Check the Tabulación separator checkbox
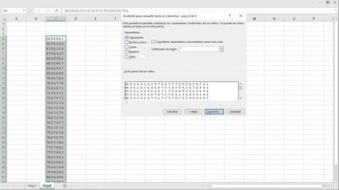 pos(127,37)
